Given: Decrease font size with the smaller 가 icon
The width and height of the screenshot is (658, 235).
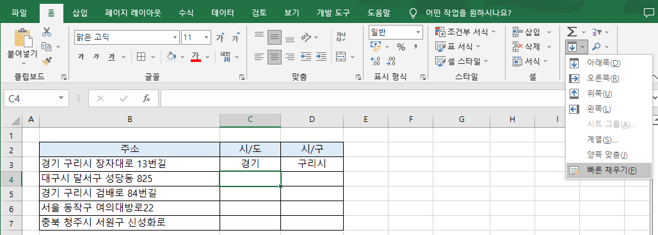Looking at the screenshot, I should coord(236,37).
